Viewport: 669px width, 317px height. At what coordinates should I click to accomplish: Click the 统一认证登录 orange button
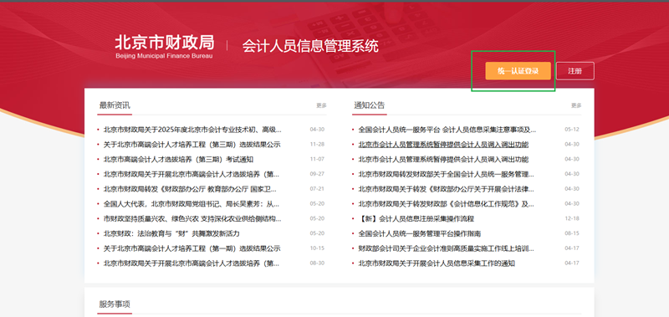(x=518, y=71)
